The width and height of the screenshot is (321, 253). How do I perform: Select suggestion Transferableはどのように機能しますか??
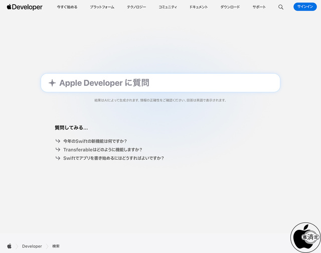[x=102, y=150]
